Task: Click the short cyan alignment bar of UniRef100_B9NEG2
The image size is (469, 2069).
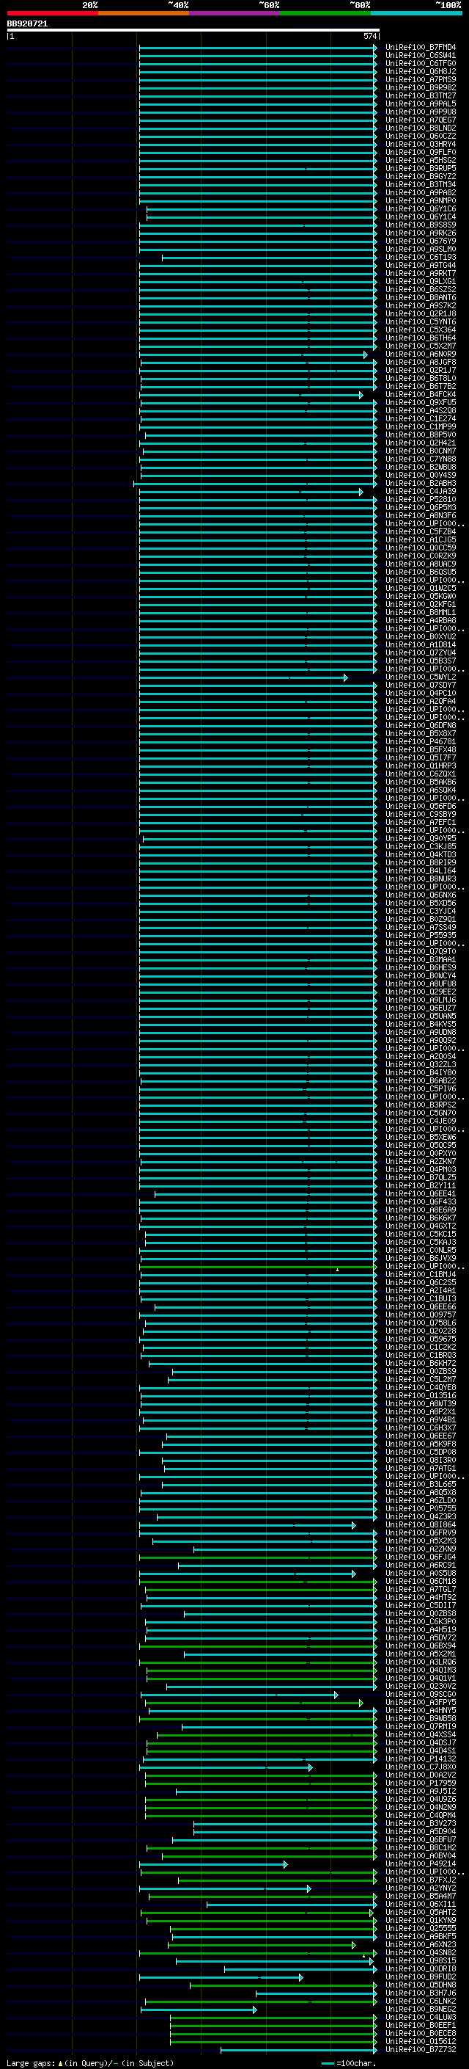Action: tap(199, 2010)
